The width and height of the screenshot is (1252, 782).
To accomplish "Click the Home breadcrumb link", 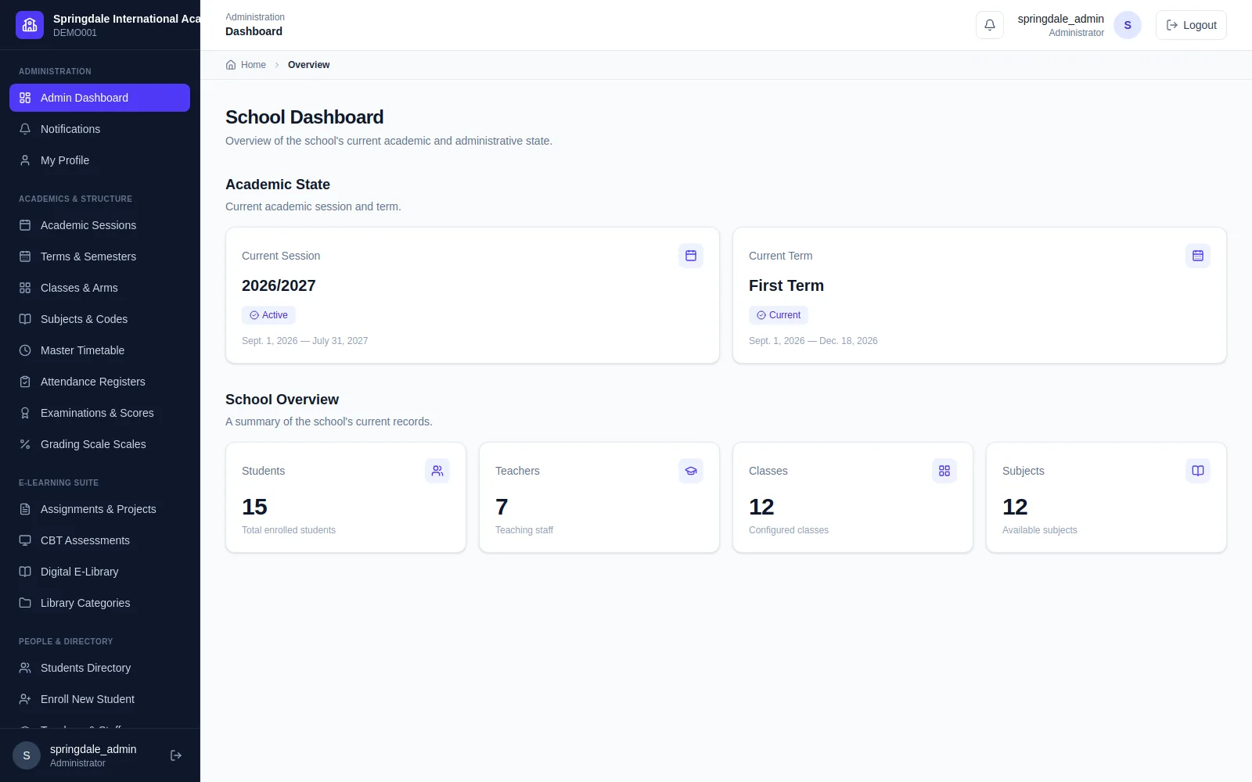I will [x=246, y=65].
